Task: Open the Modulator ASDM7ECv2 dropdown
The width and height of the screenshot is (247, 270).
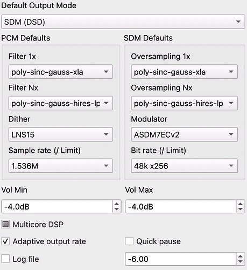Action: point(185,134)
